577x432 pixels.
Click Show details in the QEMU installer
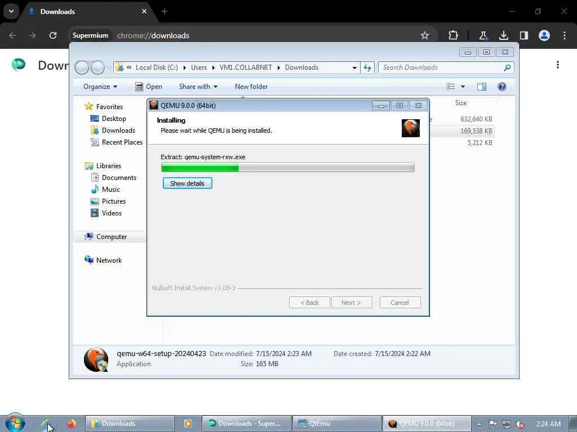[x=187, y=183]
